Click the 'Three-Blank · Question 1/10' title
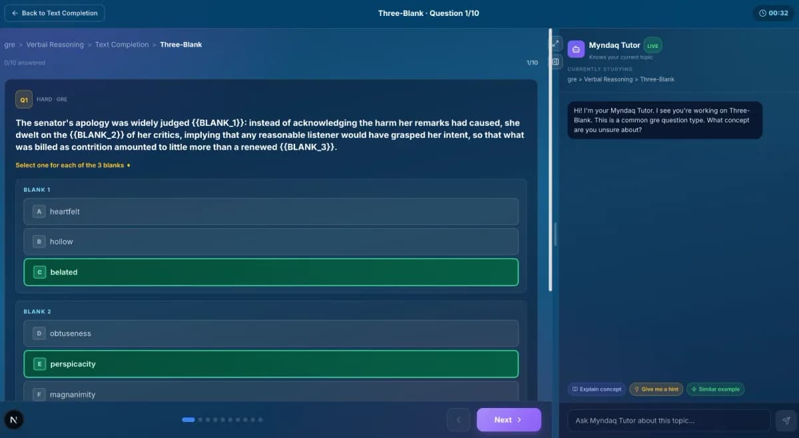Screen dimensions: 799x438 pyautogui.click(x=428, y=13)
